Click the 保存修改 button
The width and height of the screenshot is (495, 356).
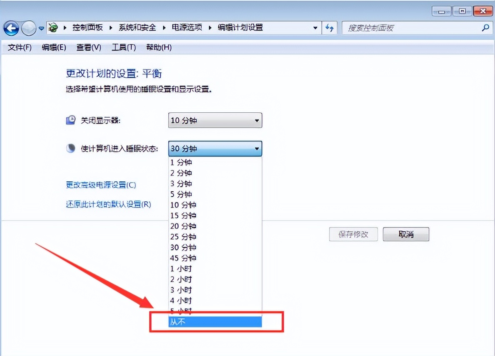pos(353,234)
